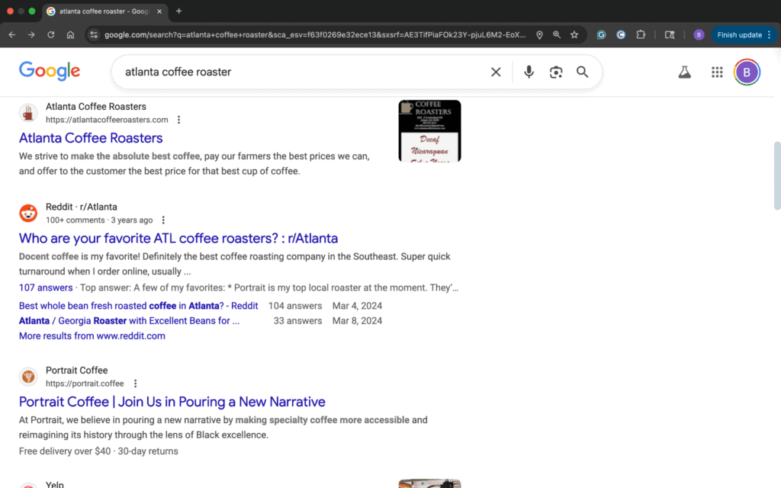The image size is (781, 488).
Task: Open the three-dot menu for Atlanta Coffee Roasters
Action: point(178,120)
